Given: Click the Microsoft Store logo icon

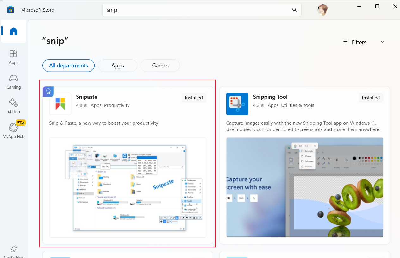Looking at the screenshot, I should tap(10, 10).
